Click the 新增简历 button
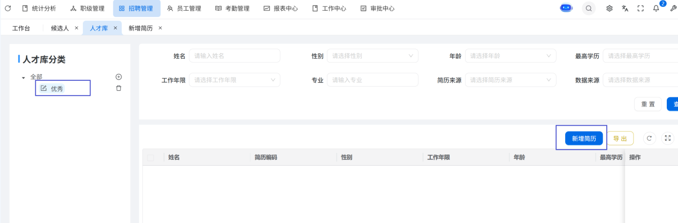 point(584,139)
